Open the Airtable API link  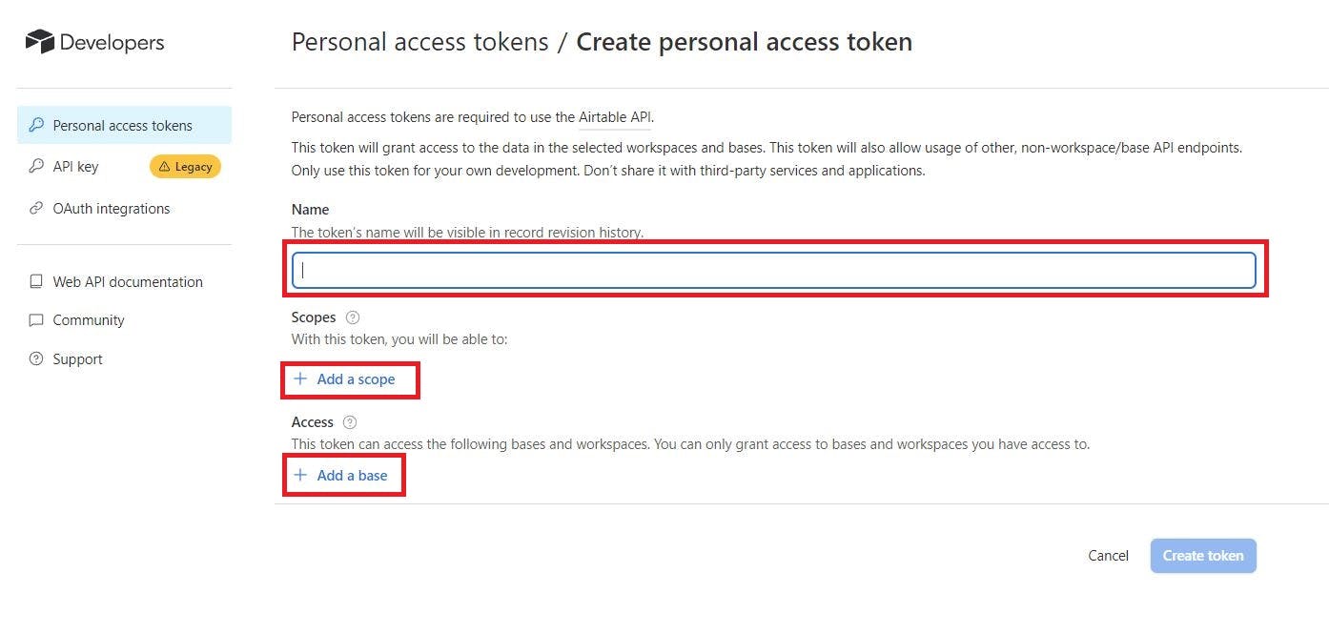tap(614, 116)
